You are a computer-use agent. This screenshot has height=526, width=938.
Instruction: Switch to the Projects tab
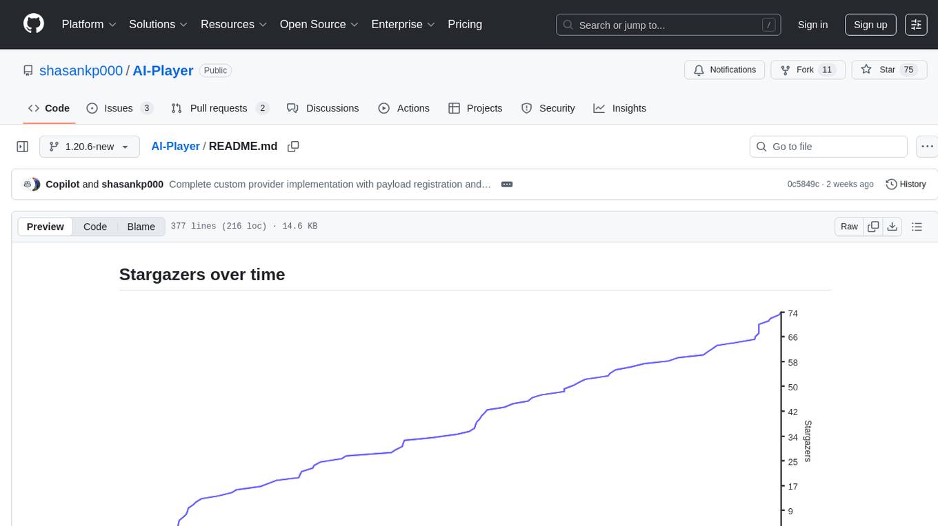click(475, 108)
